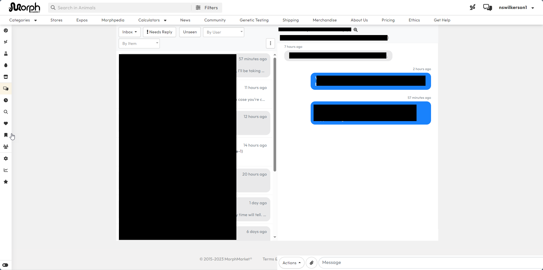This screenshot has height=270, width=543.
Task: Open the people group sidebar icon
Action: click(6, 147)
